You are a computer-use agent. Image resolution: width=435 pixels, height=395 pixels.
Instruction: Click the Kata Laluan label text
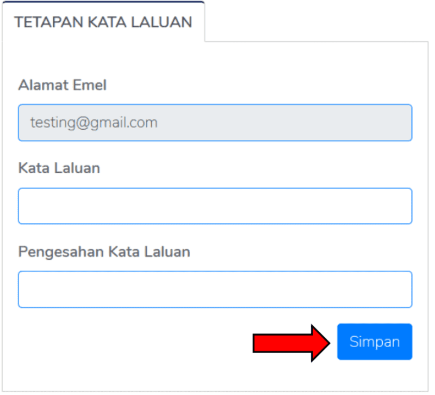coord(59,168)
